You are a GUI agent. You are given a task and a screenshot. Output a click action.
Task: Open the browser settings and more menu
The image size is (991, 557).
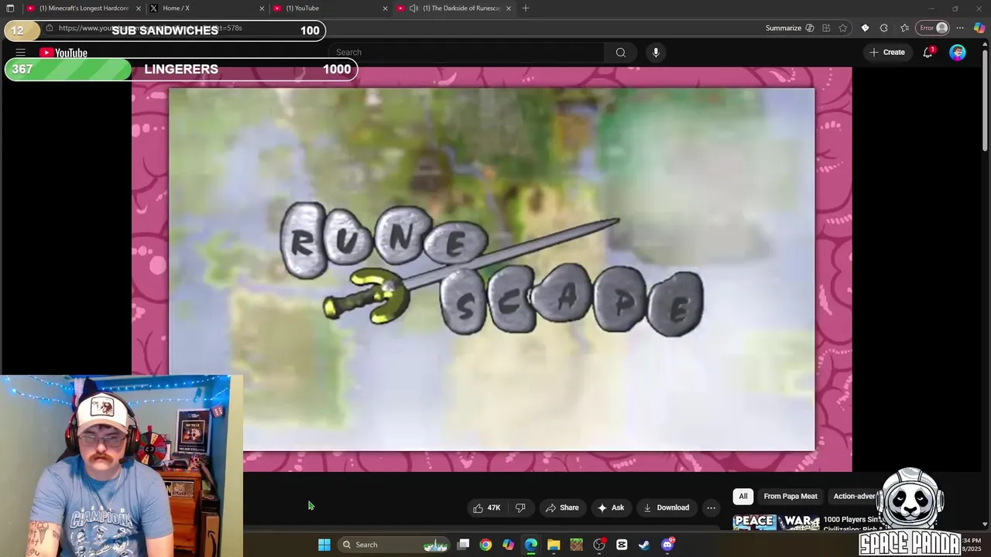tap(960, 28)
